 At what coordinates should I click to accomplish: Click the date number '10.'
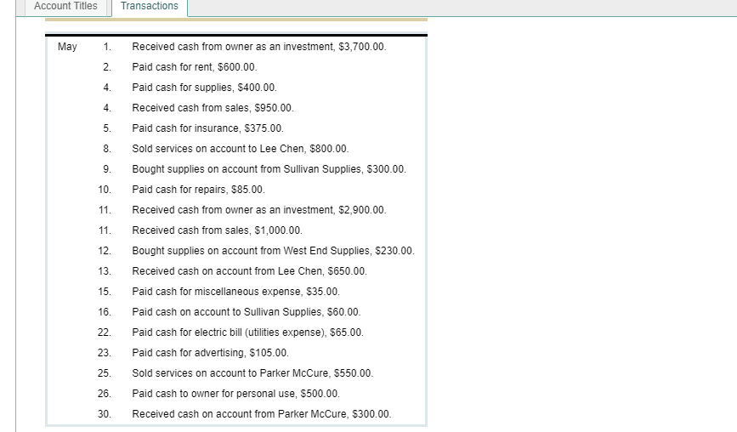[x=105, y=190]
